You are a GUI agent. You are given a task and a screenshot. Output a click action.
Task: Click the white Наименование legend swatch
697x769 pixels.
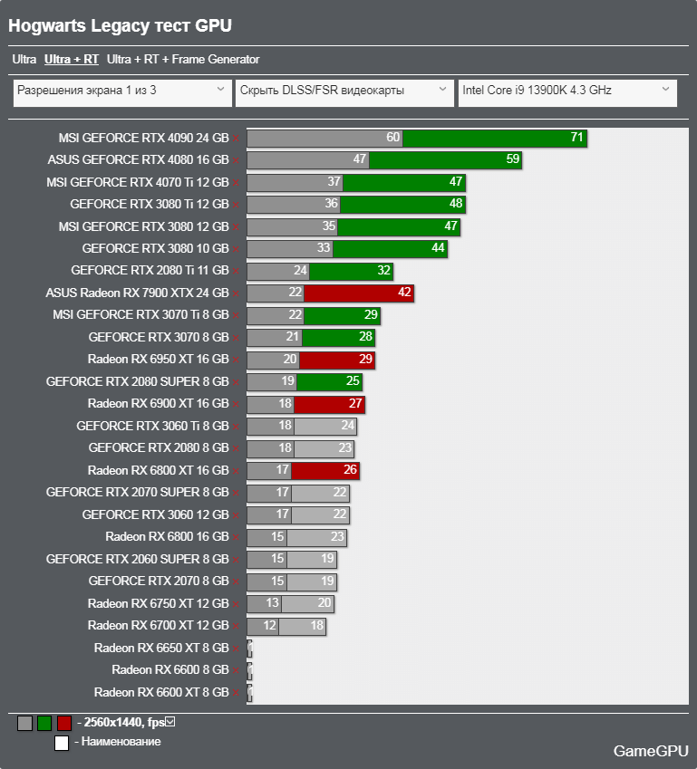62,743
